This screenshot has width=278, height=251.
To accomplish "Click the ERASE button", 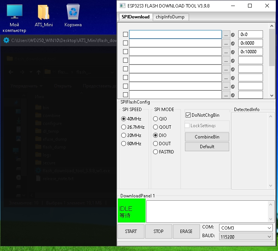I will 186,231.
